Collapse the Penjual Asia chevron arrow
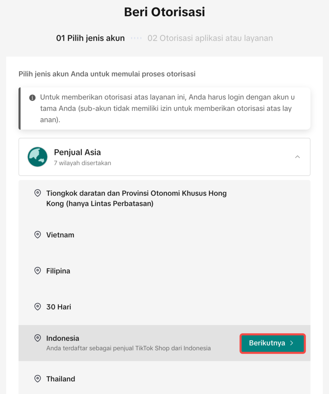The image size is (329, 394). (297, 157)
